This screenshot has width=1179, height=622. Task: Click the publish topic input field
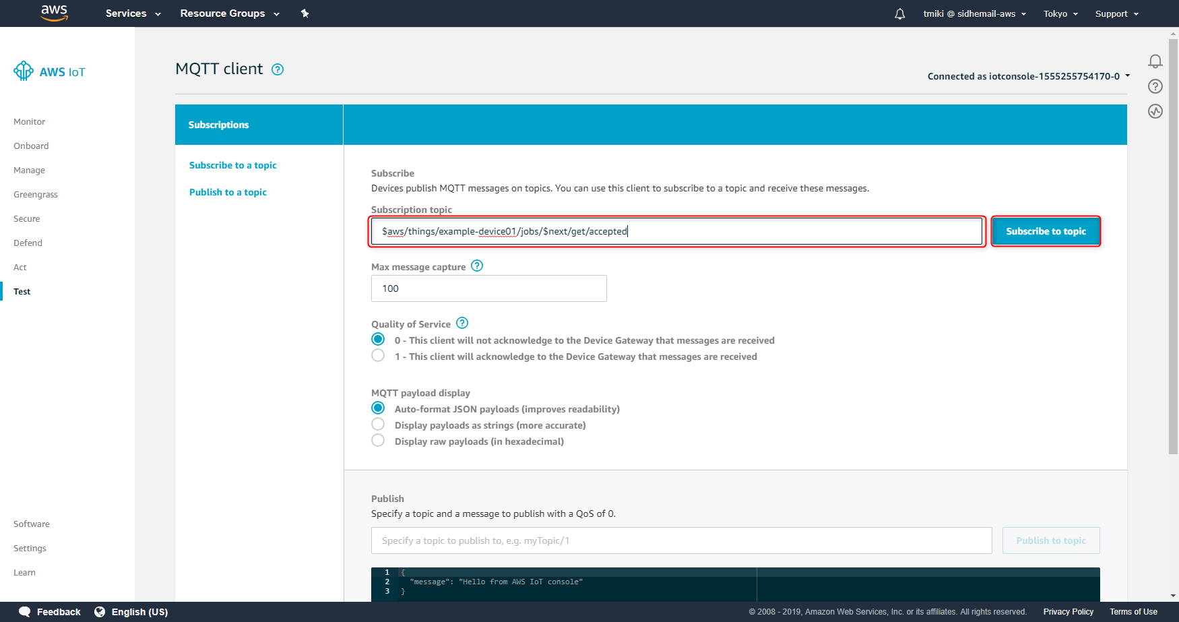click(x=682, y=540)
